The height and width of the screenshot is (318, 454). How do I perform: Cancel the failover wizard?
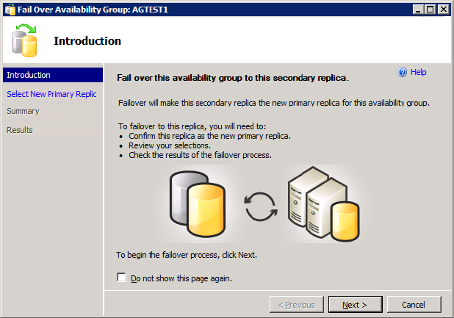pos(414,304)
